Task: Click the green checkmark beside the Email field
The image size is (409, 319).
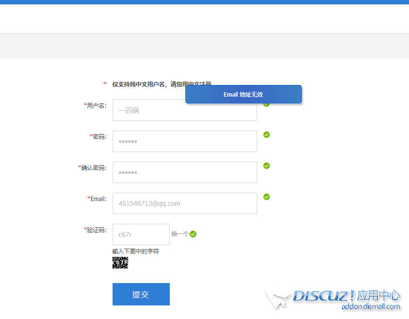Action: click(x=266, y=197)
